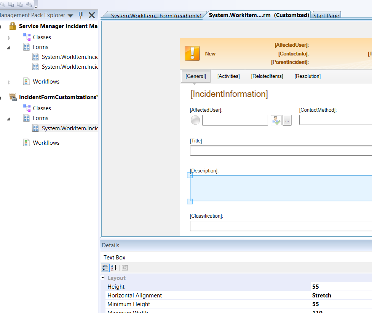This screenshot has height=313, width=372.
Task: Select the [General] form tab
Action: (196, 76)
